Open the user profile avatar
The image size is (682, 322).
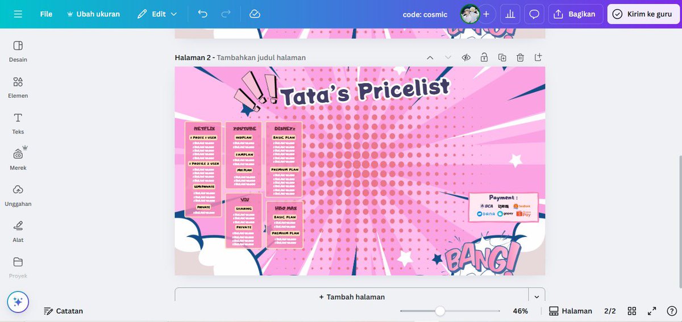(469, 14)
